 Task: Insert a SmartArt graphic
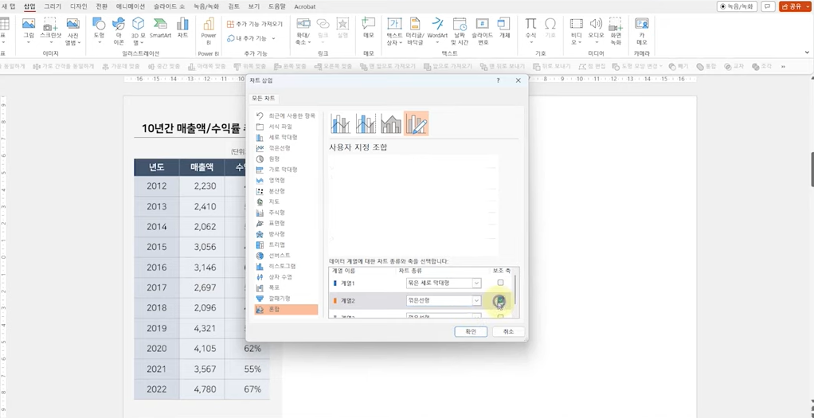(x=160, y=29)
